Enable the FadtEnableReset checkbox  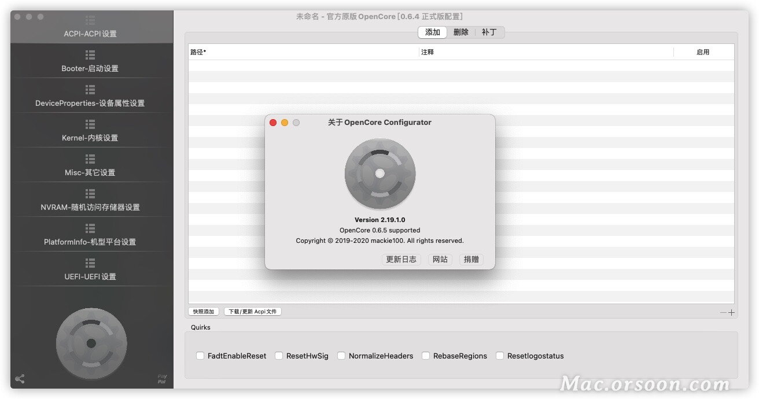point(200,356)
